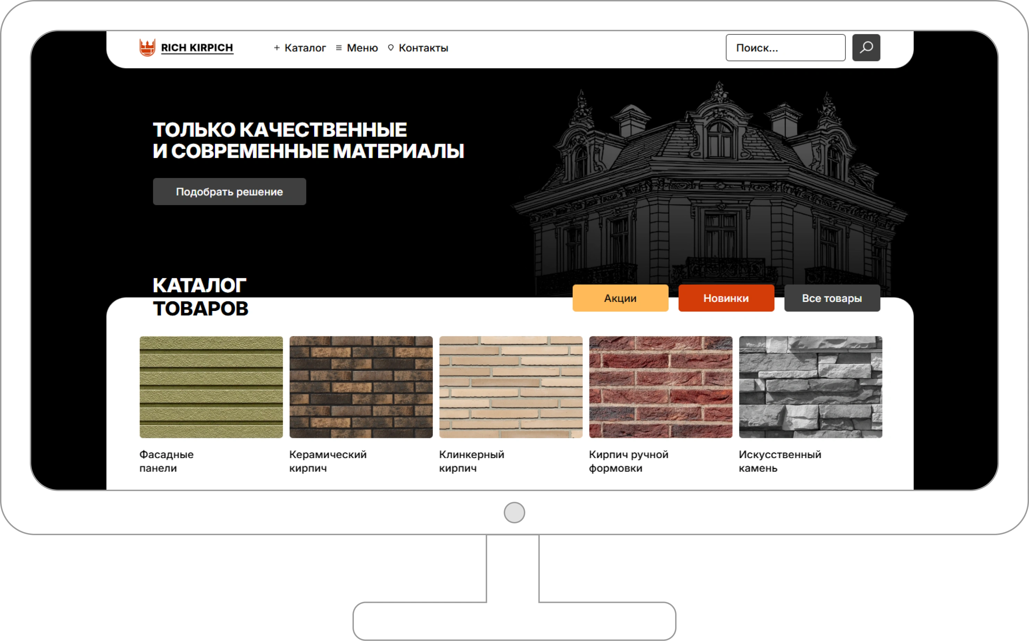Open the Клинкерный кирпич category image
Screen dimensions: 1029x641
pyautogui.click(x=511, y=387)
